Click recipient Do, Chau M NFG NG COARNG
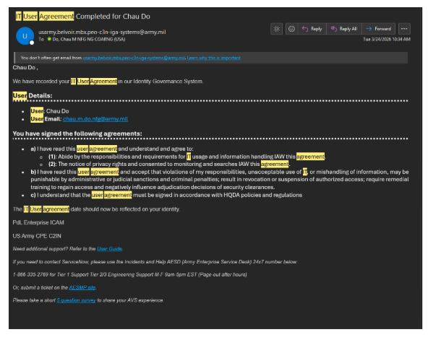Screen dimensions: 428x337 click(89, 39)
